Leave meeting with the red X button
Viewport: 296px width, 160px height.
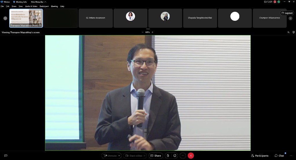tap(191, 156)
